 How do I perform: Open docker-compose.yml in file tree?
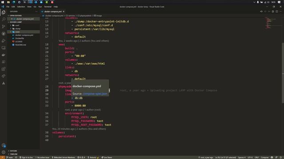pyautogui.click(x=24, y=35)
